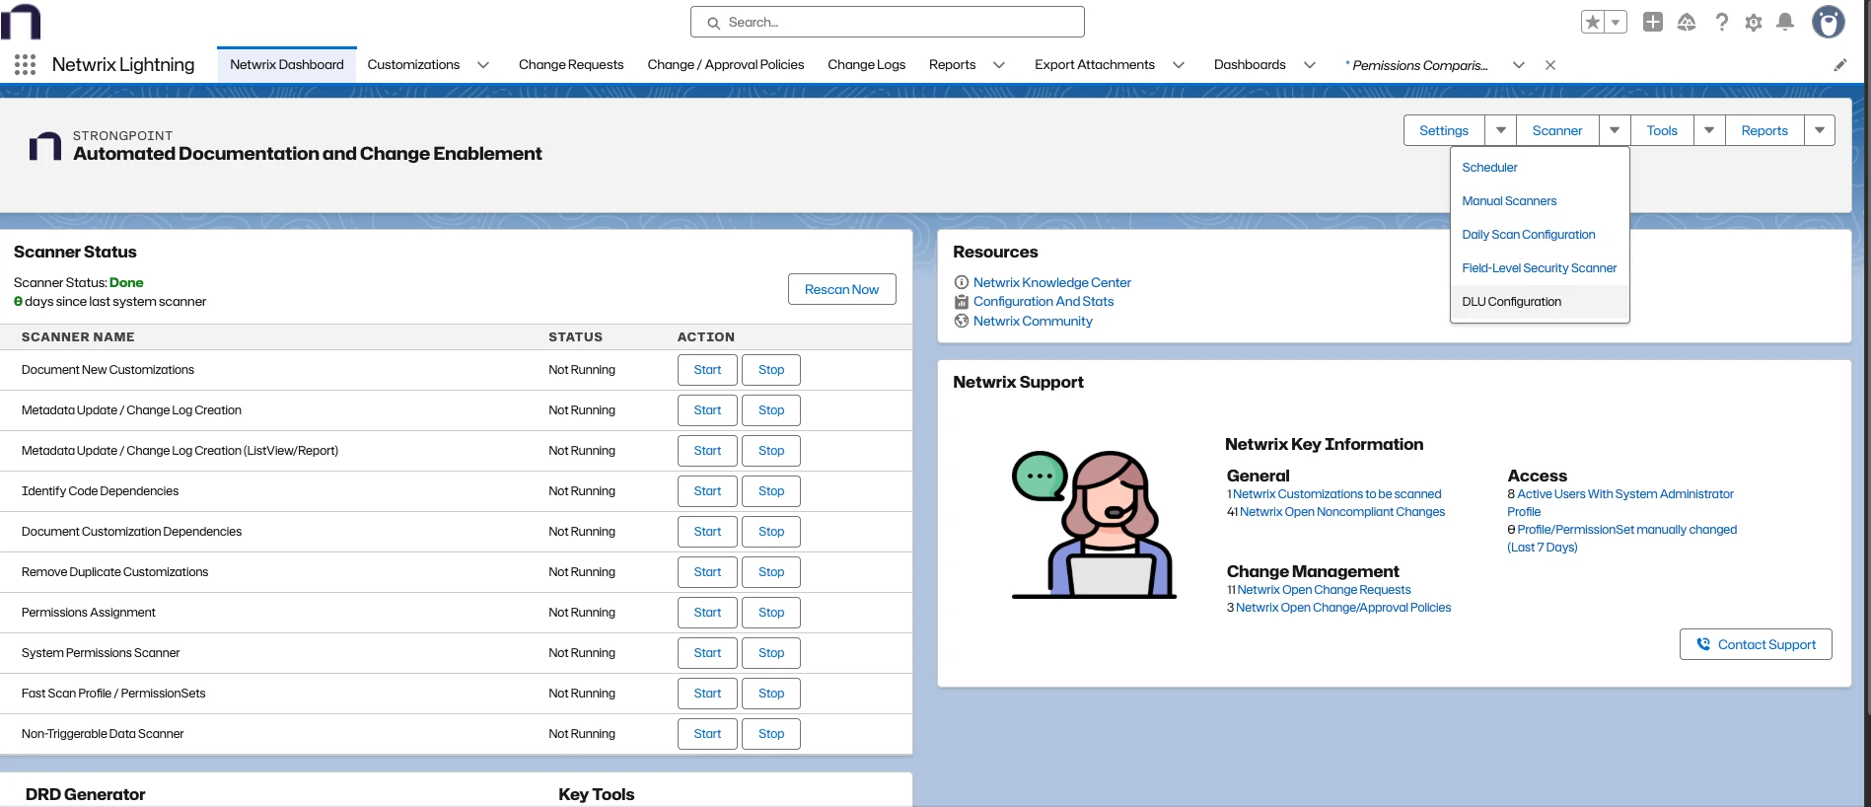The height and width of the screenshot is (807, 1871).
Task: Expand the Dashboards tab chevron
Action: [1310, 65]
